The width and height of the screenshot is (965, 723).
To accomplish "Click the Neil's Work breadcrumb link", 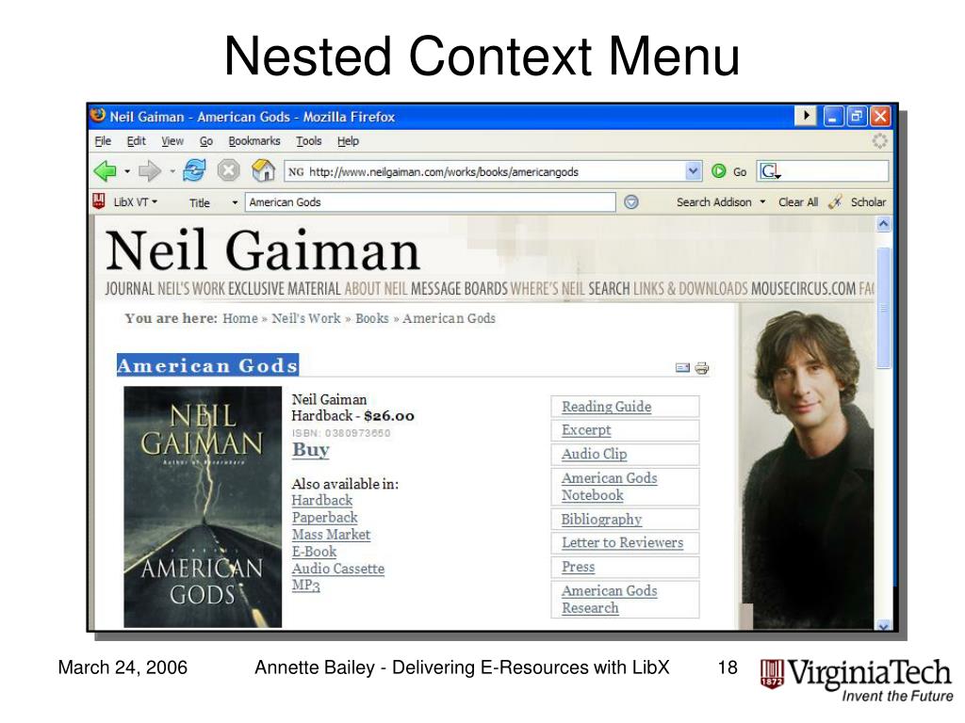I will coord(306,318).
